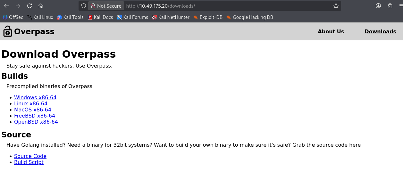Click the Source heading
403x180 pixels.
[16, 135]
